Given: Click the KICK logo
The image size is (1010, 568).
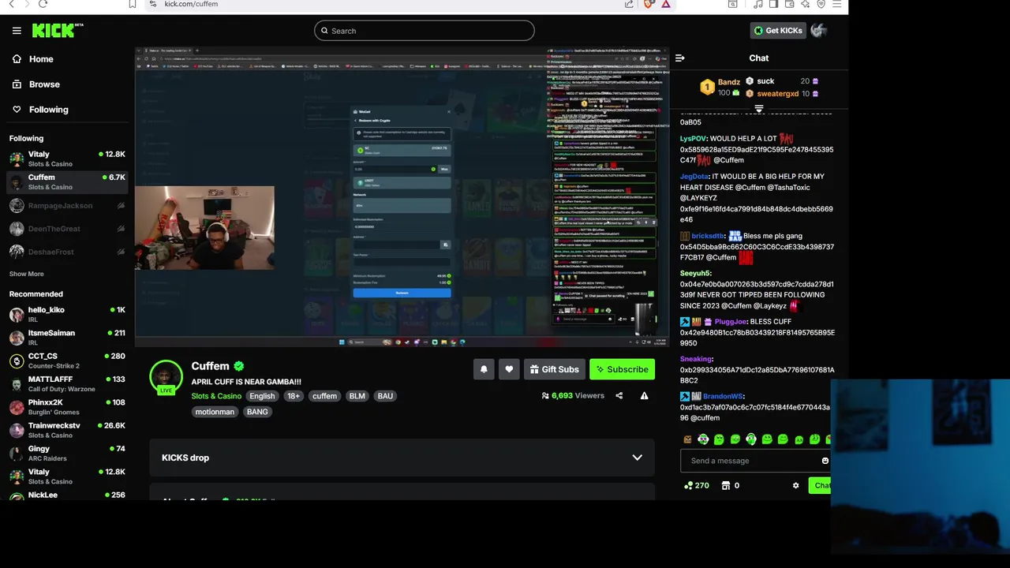Looking at the screenshot, I should [x=58, y=31].
